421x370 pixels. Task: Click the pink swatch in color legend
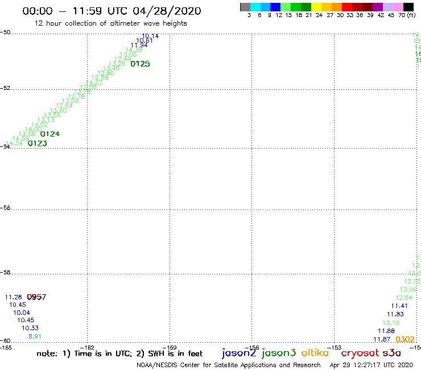coord(398,7)
